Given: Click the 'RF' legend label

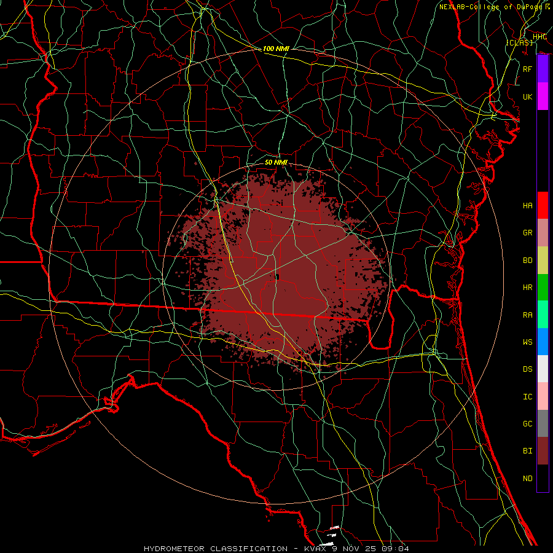Looking at the screenshot, I should pos(528,69).
